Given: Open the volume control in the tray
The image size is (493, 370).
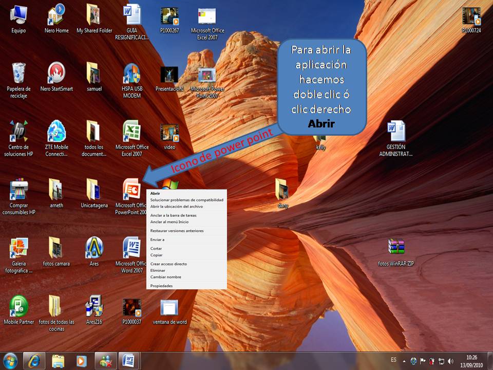Looking at the screenshot, I should [x=451, y=361].
